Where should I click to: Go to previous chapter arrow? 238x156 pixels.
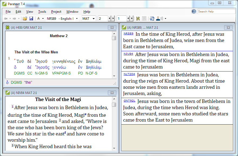(110, 19)
